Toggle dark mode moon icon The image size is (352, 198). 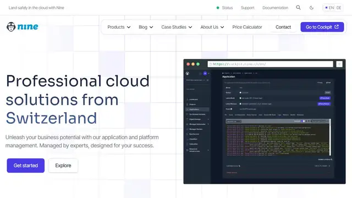click(311, 8)
